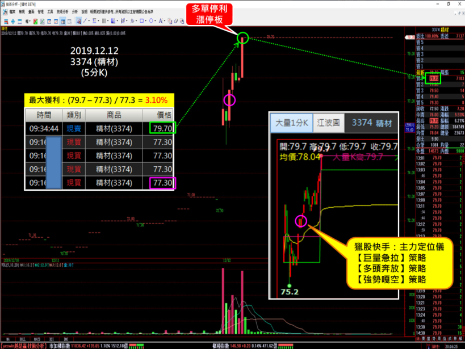This screenshot has width=465, height=349.
Task: Click the 類別 column header
Action: click(x=74, y=115)
